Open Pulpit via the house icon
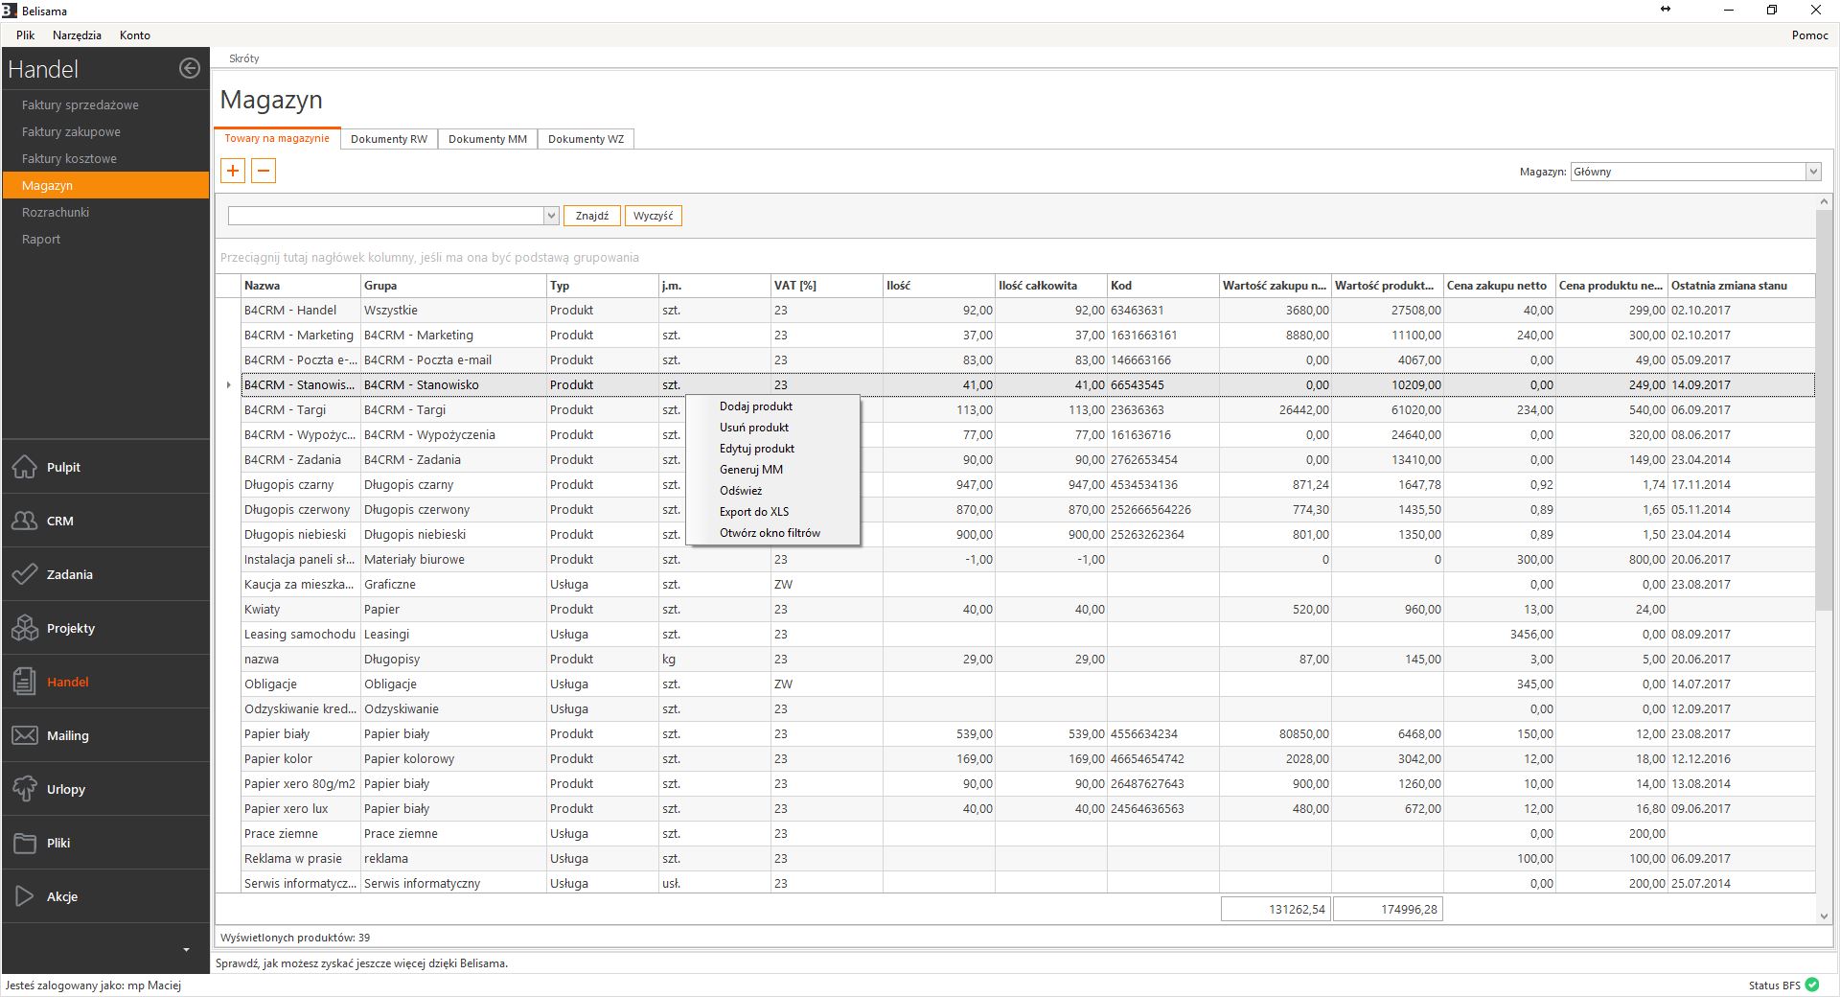1840x997 pixels. [25, 467]
